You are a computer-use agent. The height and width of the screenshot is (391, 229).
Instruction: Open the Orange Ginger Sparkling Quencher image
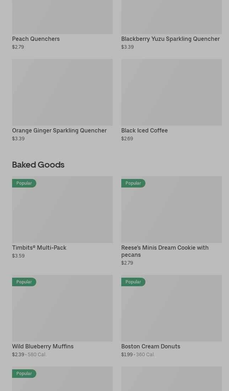62,92
